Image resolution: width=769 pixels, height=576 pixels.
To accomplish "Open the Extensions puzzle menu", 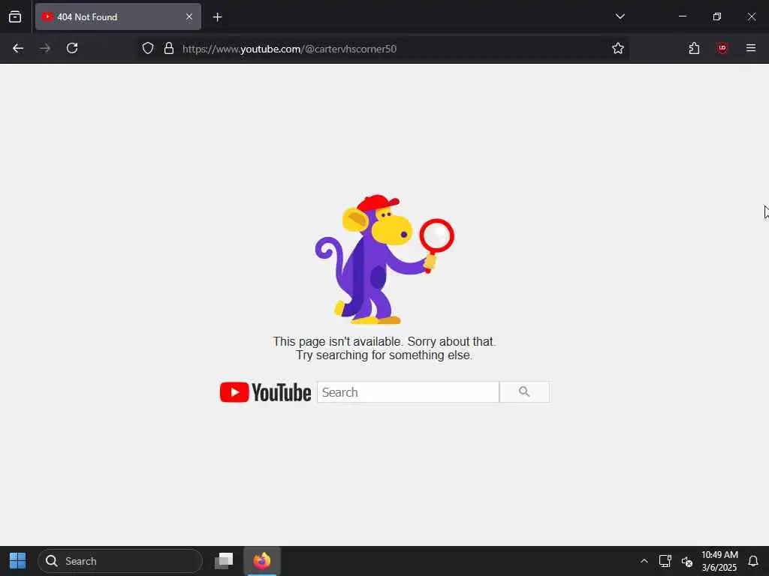I will click(694, 48).
